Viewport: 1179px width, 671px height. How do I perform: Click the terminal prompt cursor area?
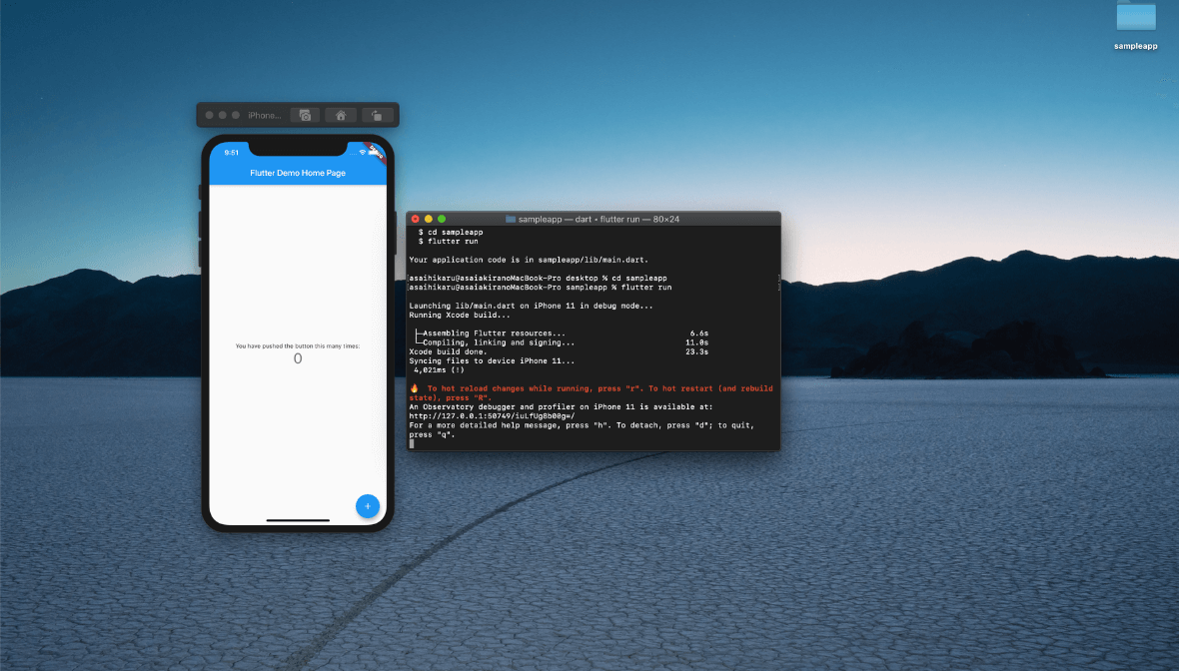(x=411, y=442)
